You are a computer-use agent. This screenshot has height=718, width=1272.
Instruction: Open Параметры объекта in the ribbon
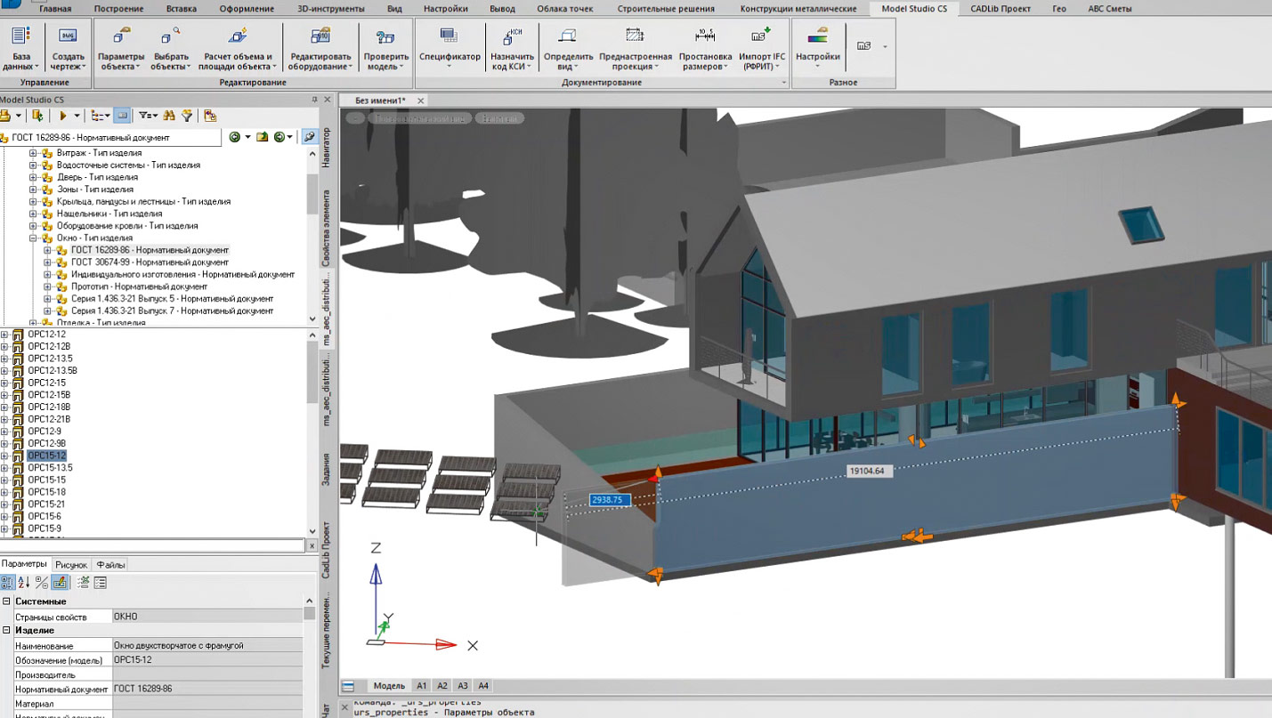click(121, 48)
